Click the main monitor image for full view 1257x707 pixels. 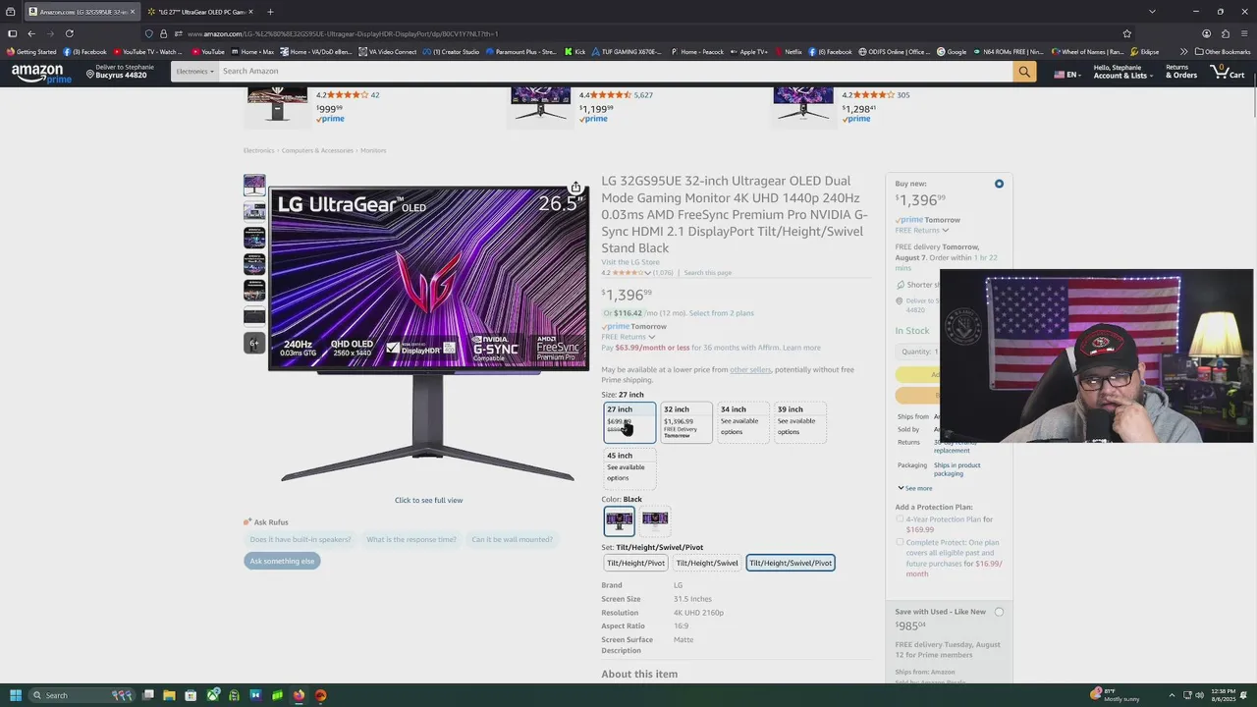[x=428, y=334]
